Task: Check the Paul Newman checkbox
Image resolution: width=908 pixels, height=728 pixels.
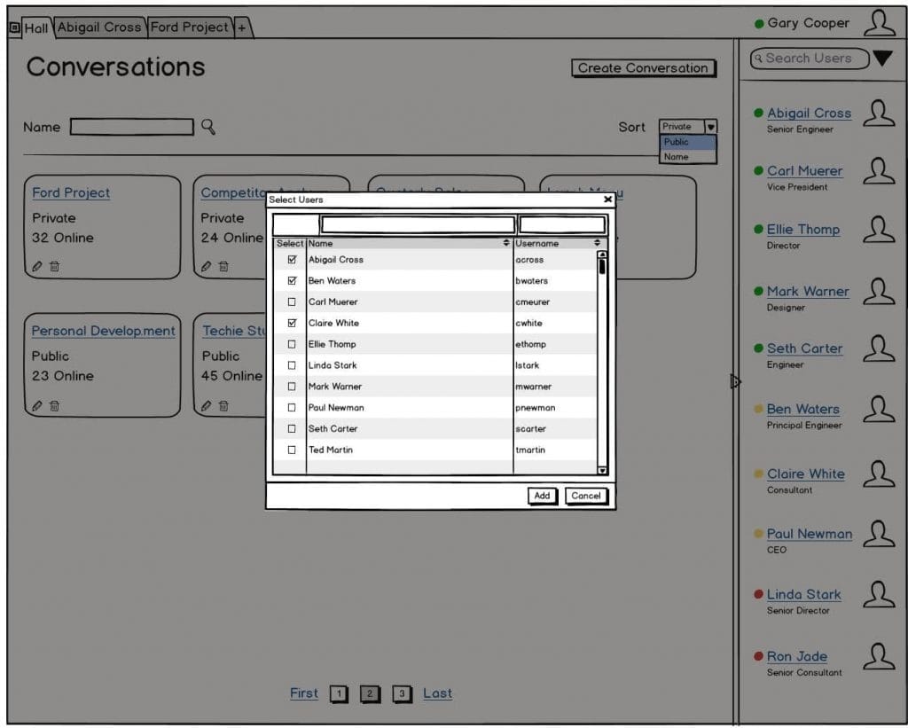Action: (x=292, y=408)
